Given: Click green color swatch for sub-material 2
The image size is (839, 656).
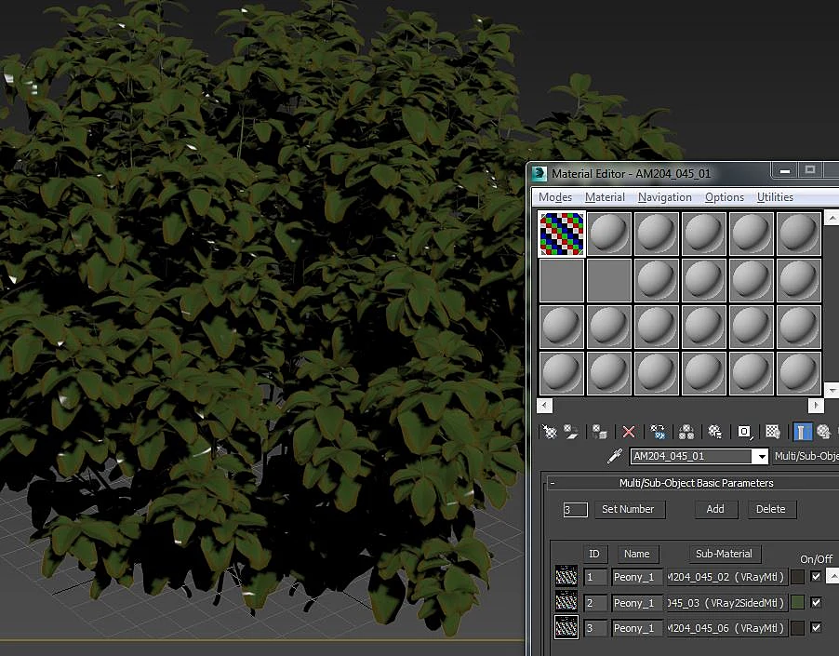Looking at the screenshot, I should pyautogui.click(x=797, y=602).
